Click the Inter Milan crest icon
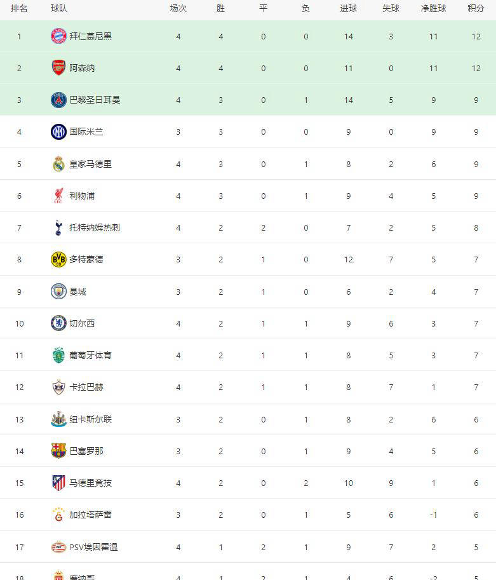496x580 pixels. 58,132
